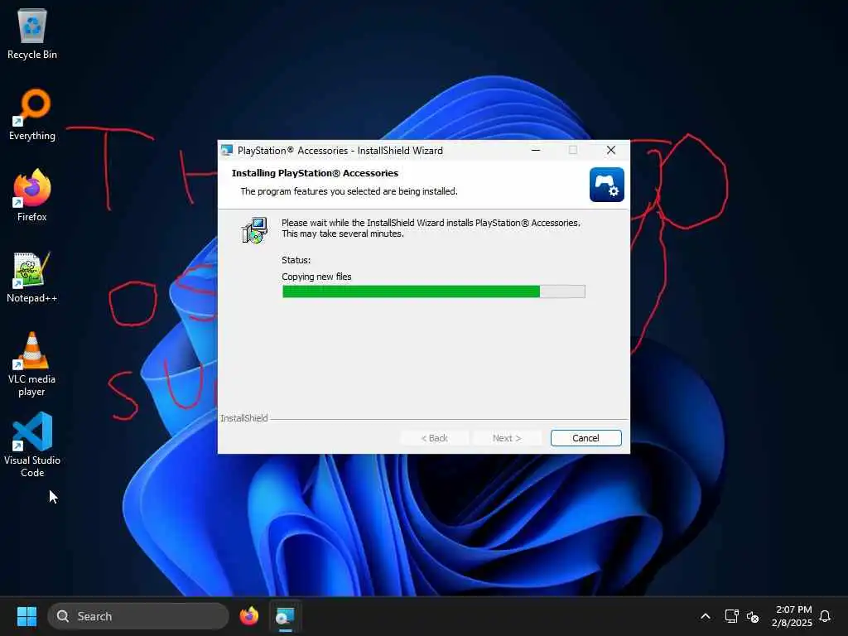Cancel the PlayStation Accessories installation
Image resolution: width=848 pixels, height=636 pixels.
tap(585, 438)
